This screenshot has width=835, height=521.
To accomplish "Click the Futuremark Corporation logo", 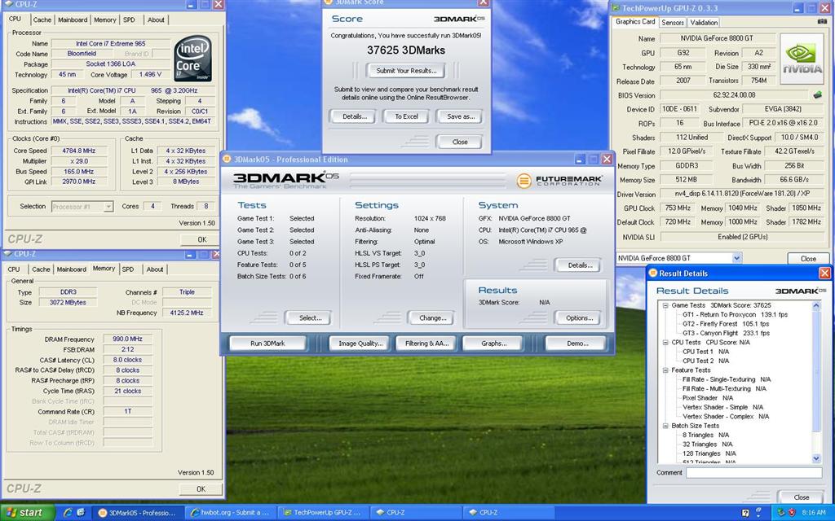I will click(559, 181).
